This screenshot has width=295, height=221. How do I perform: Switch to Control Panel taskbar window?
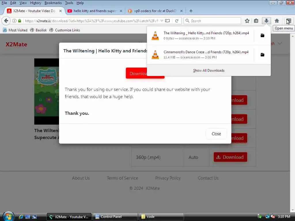tap(115, 217)
